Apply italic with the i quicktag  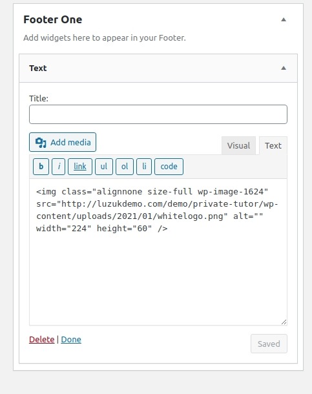59,167
